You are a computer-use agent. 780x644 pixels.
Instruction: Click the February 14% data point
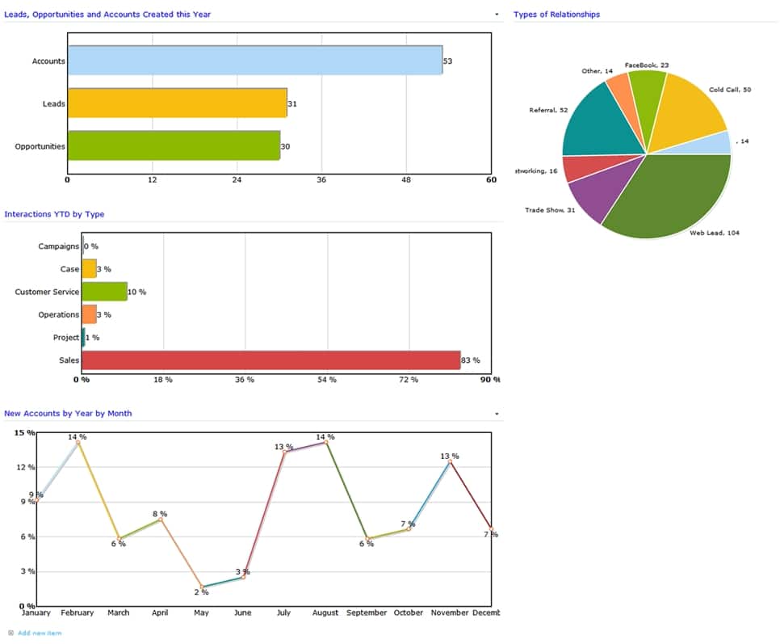[78, 443]
